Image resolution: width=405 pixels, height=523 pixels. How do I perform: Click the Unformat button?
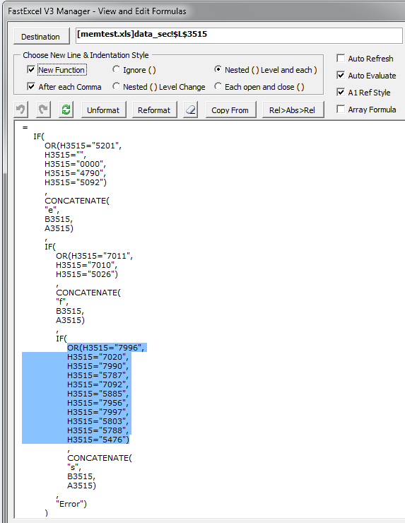point(103,110)
